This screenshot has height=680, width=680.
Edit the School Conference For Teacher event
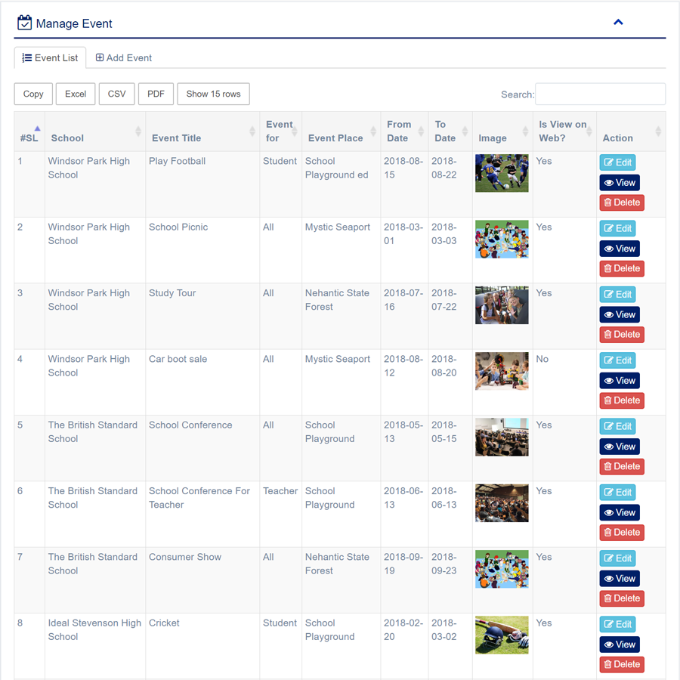[x=617, y=492]
